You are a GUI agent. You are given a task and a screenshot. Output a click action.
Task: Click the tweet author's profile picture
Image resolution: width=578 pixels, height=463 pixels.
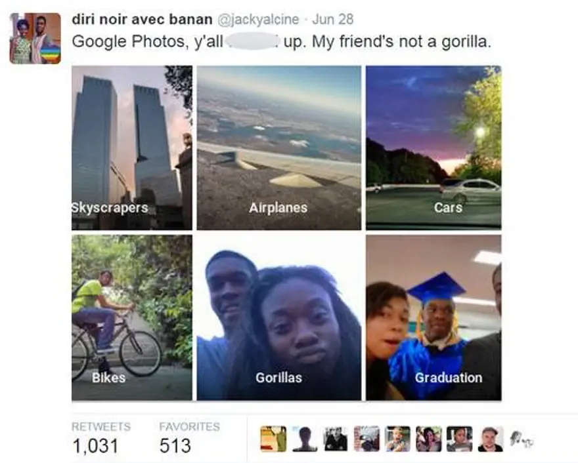click(x=35, y=38)
